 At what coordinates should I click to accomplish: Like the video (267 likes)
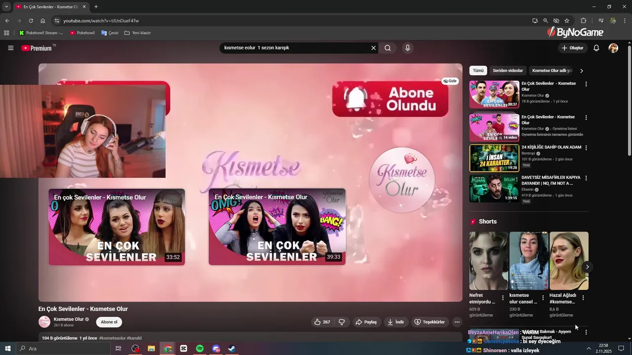(x=322, y=322)
